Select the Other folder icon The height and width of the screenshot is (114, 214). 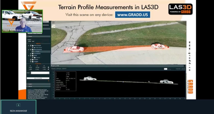(33, 56)
